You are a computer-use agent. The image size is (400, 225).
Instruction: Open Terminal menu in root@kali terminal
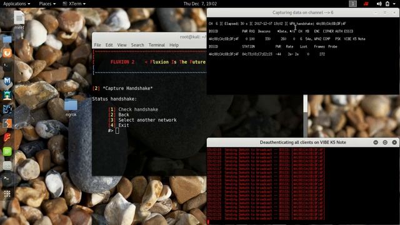pos(157,45)
